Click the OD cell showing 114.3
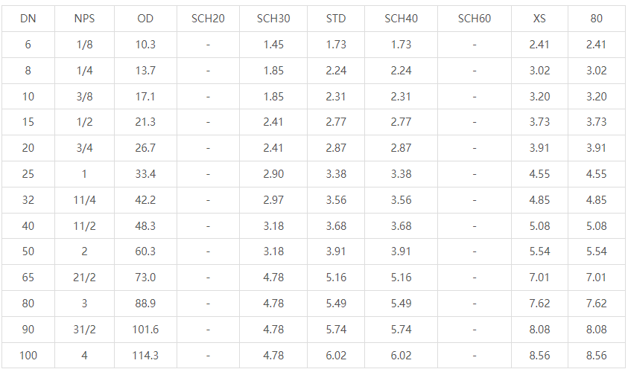628x372 pixels. click(x=146, y=356)
